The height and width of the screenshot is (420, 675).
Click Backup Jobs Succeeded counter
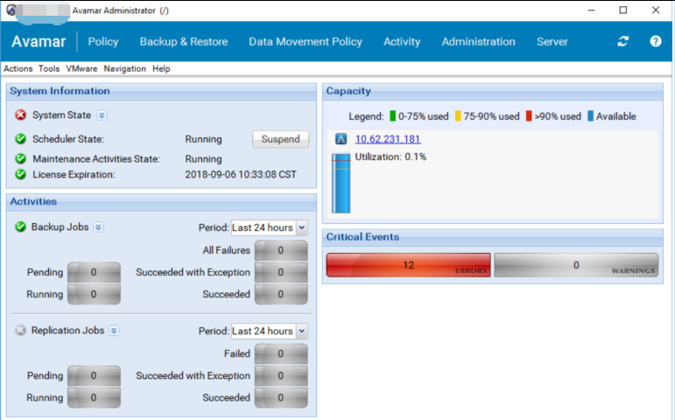(281, 294)
